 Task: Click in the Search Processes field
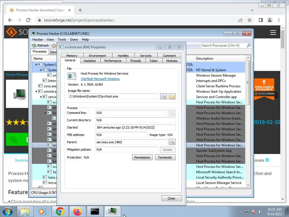pyautogui.click(x=224, y=45)
